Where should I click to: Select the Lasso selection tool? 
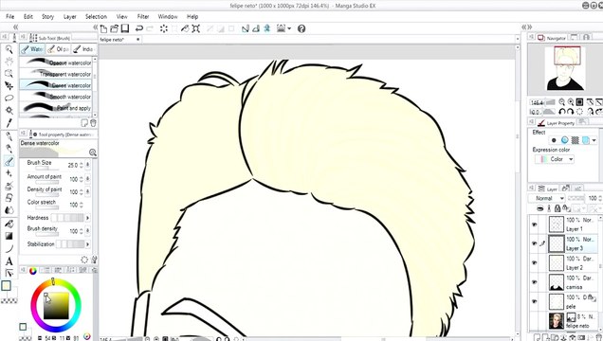(x=9, y=98)
